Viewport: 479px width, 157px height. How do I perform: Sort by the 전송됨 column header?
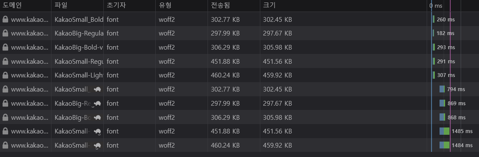[x=220, y=5]
